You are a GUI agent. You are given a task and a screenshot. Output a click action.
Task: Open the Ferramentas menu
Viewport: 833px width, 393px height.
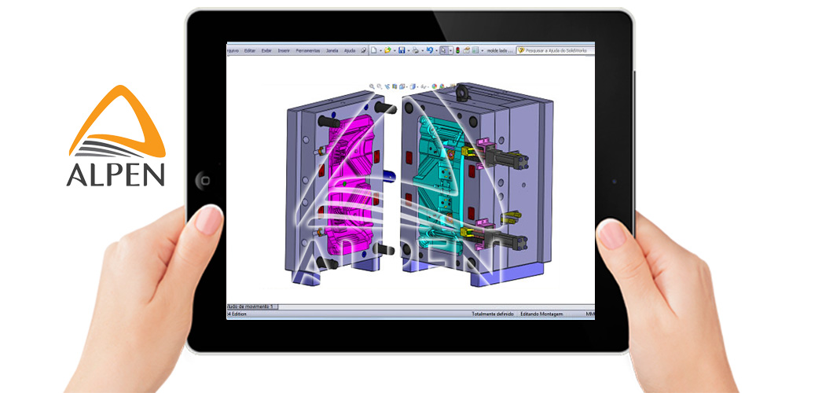[309, 50]
